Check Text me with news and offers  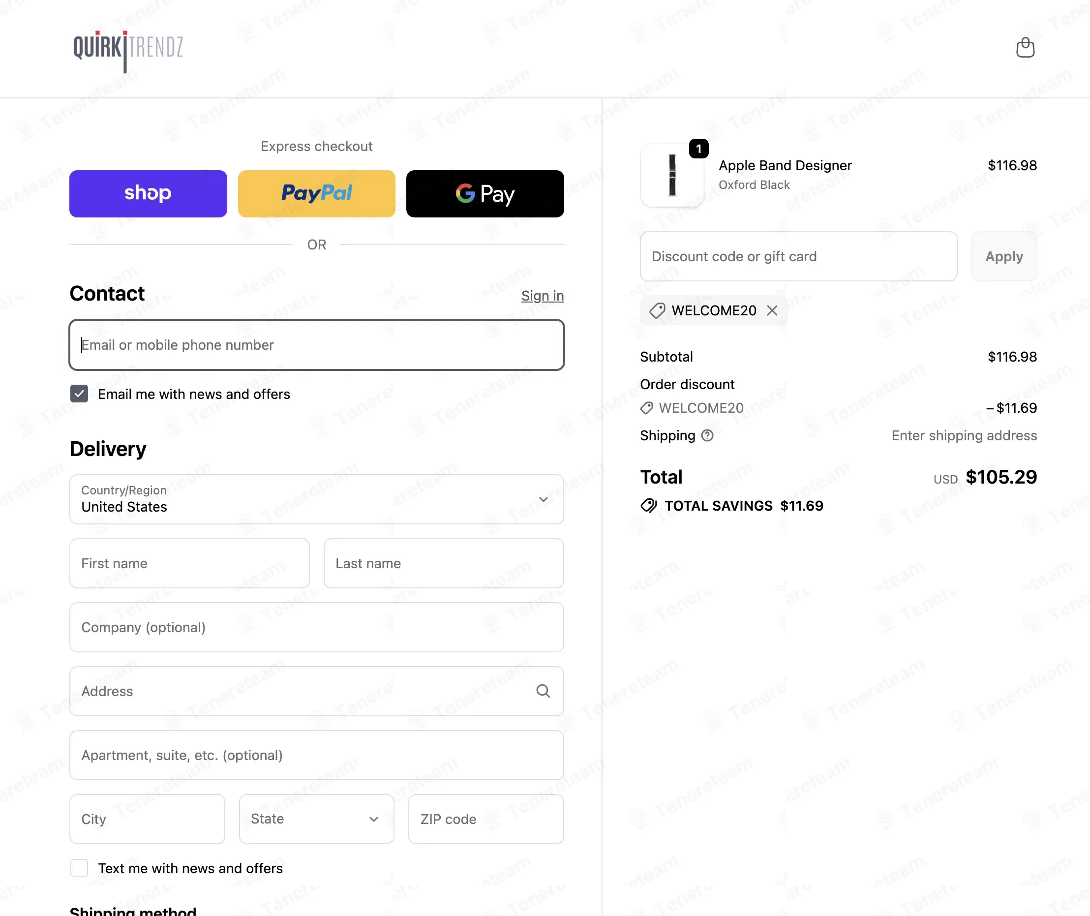tap(79, 868)
